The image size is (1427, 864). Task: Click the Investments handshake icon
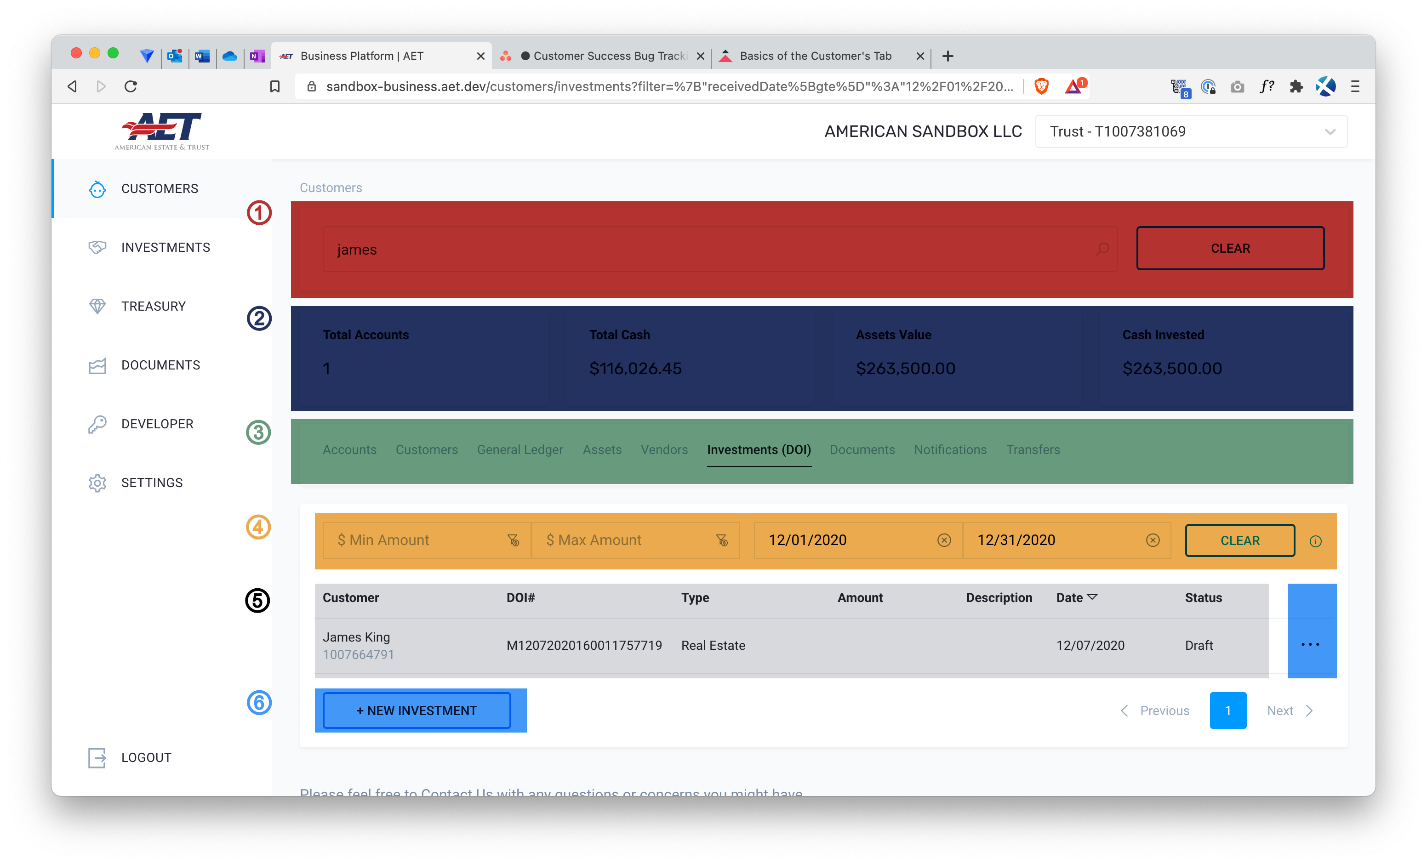(x=97, y=248)
